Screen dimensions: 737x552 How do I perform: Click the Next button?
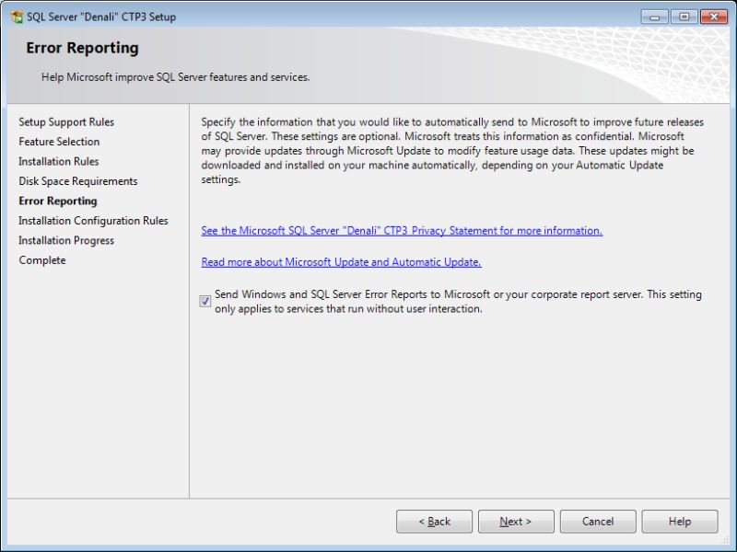(x=516, y=521)
